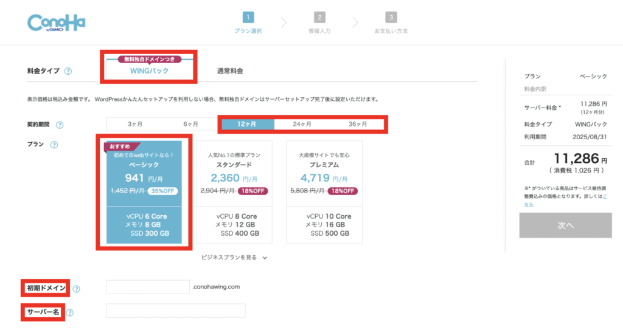
Task: Click the 初期ドメイン input field
Action: (148, 287)
